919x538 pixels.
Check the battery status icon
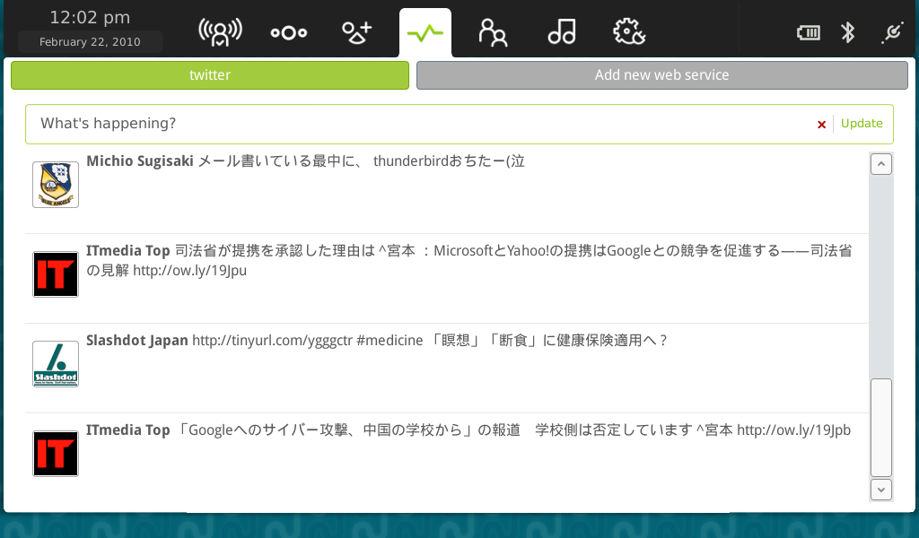[x=809, y=33]
